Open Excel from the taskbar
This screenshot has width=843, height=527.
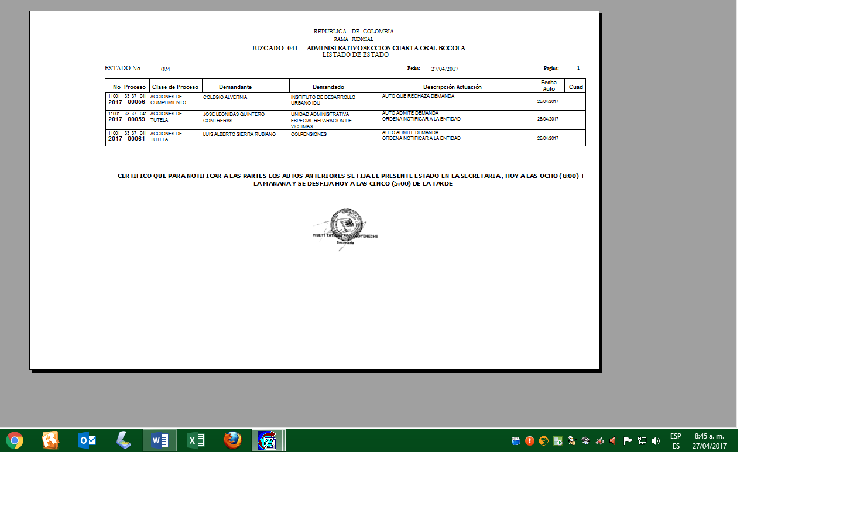[196, 440]
